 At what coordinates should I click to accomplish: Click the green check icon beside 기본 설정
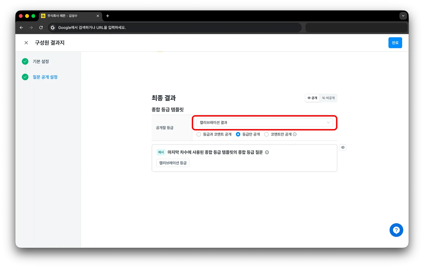click(x=25, y=61)
